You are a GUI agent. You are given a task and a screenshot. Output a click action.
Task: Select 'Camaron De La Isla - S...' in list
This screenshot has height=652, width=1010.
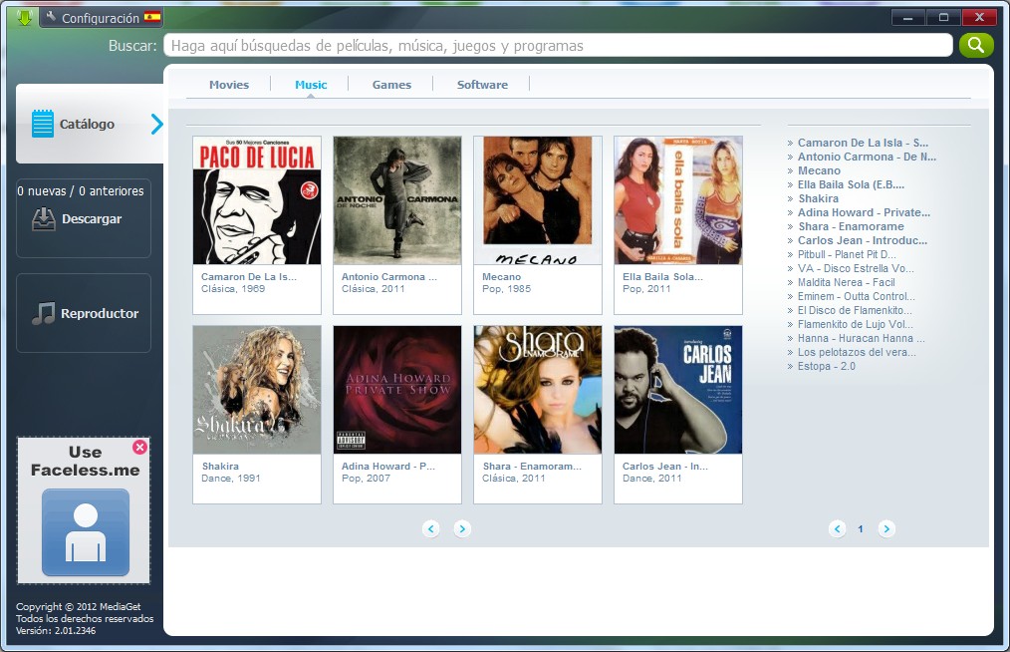(863, 143)
